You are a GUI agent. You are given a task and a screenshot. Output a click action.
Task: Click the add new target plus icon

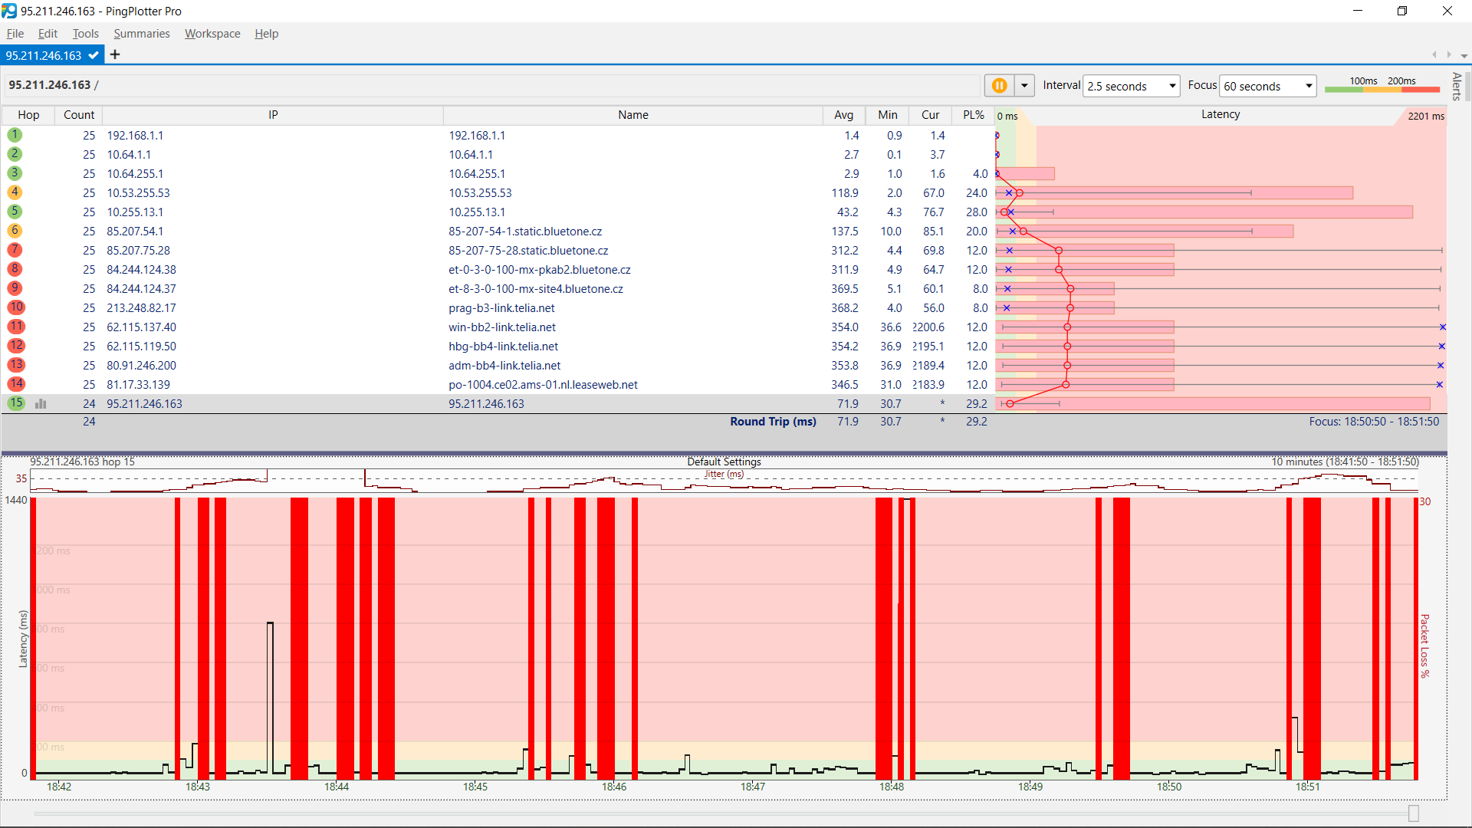coord(115,54)
